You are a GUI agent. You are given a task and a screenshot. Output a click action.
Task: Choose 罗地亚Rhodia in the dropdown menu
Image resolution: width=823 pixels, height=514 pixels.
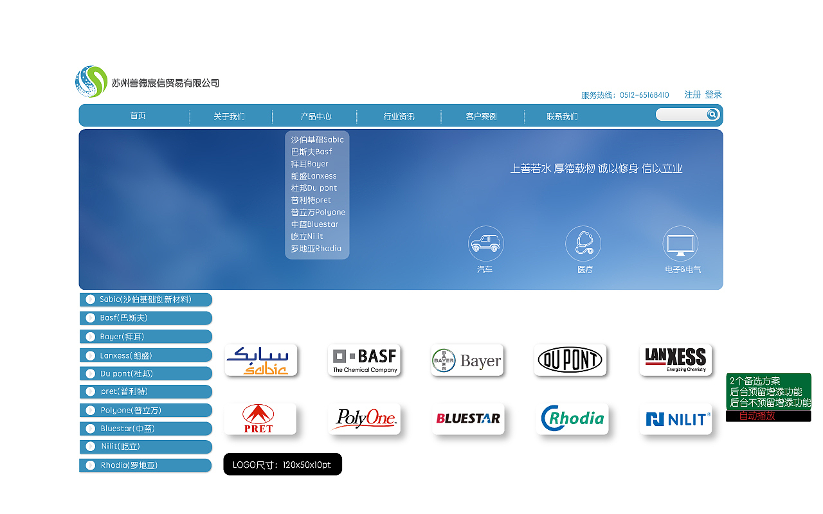316,249
